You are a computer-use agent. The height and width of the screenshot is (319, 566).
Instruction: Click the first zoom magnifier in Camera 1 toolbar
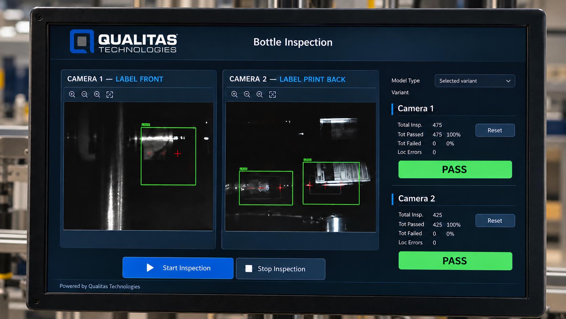coord(72,94)
